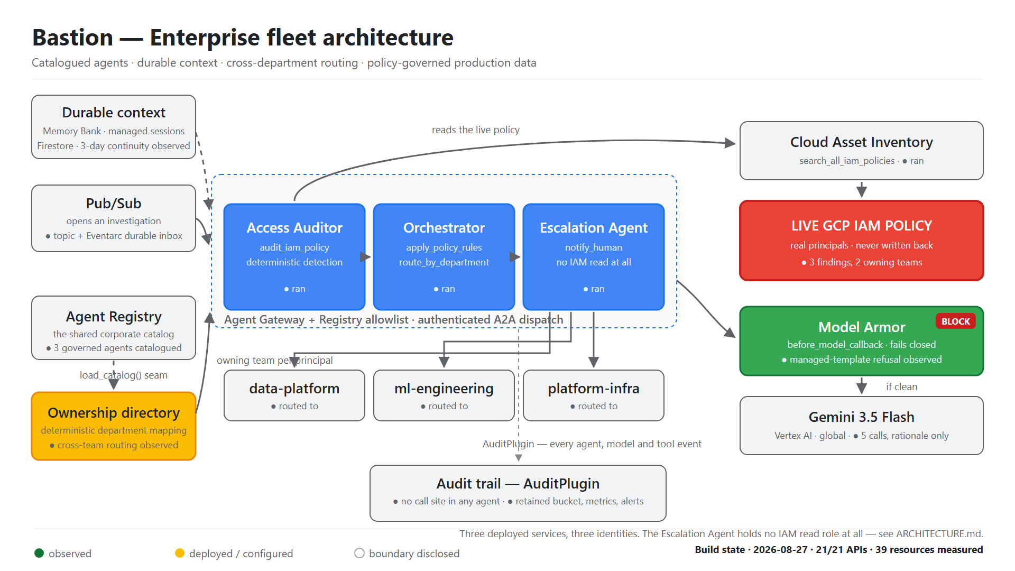
Task: Click the 'if clean' arrow label
Action: tap(902, 386)
